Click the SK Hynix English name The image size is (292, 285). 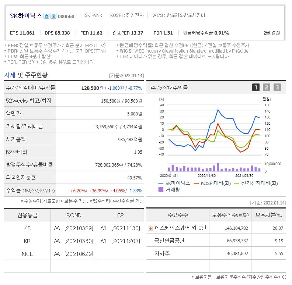(93, 15)
